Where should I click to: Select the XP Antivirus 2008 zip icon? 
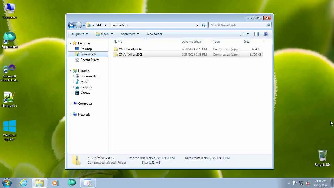(x=116, y=55)
